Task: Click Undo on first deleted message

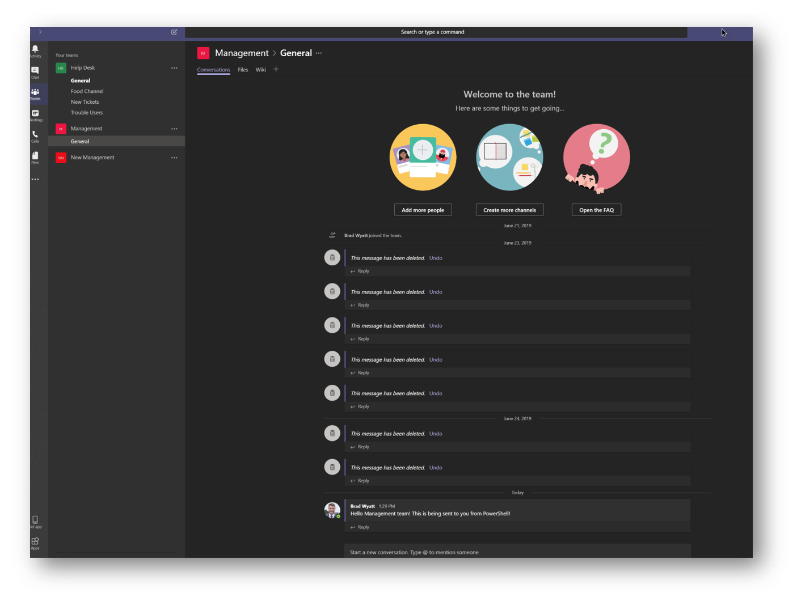Action: tap(436, 258)
